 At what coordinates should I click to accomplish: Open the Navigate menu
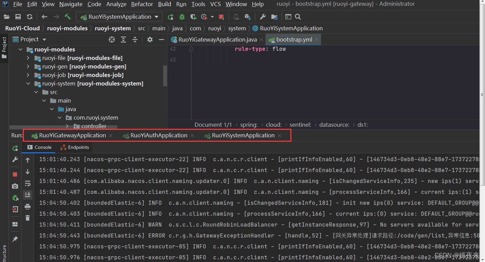71,4
